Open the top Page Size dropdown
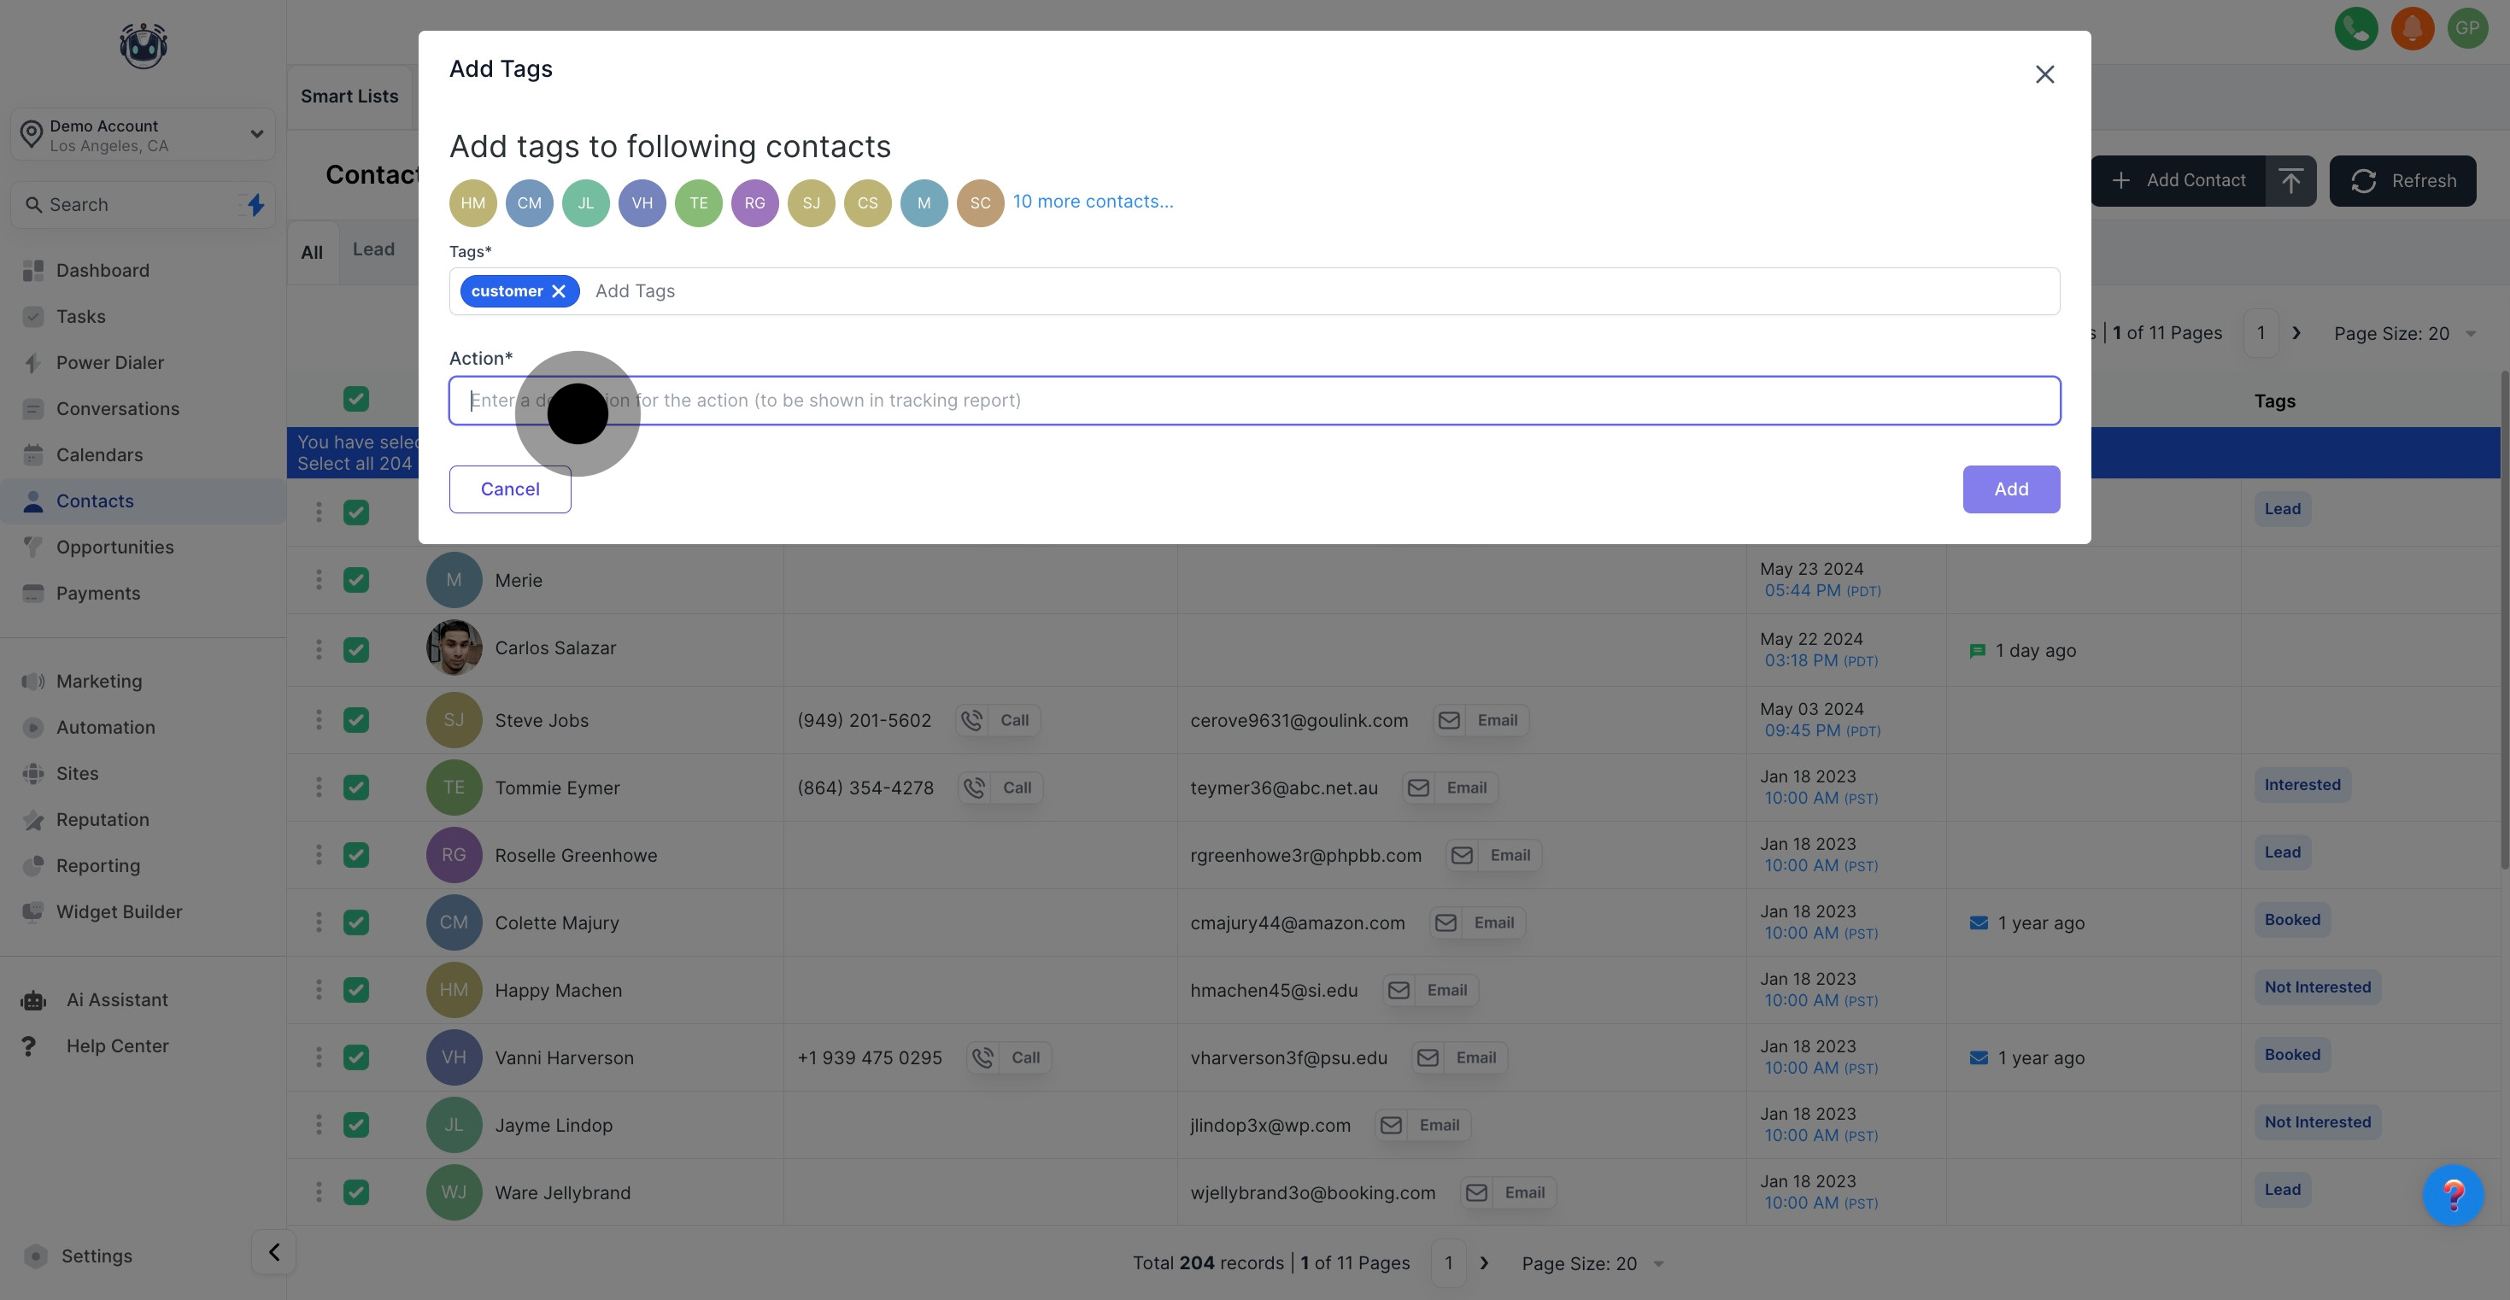This screenshot has width=2510, height=1300. [x=2403, y=333]
